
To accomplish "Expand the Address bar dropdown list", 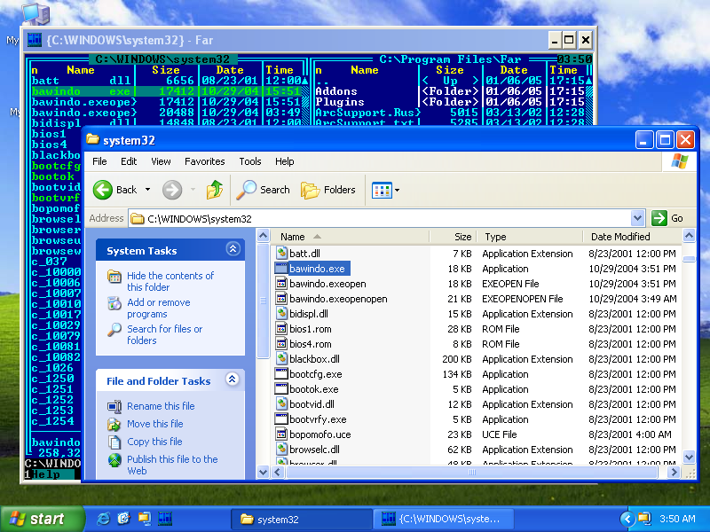I will click(x=637, y=218).
